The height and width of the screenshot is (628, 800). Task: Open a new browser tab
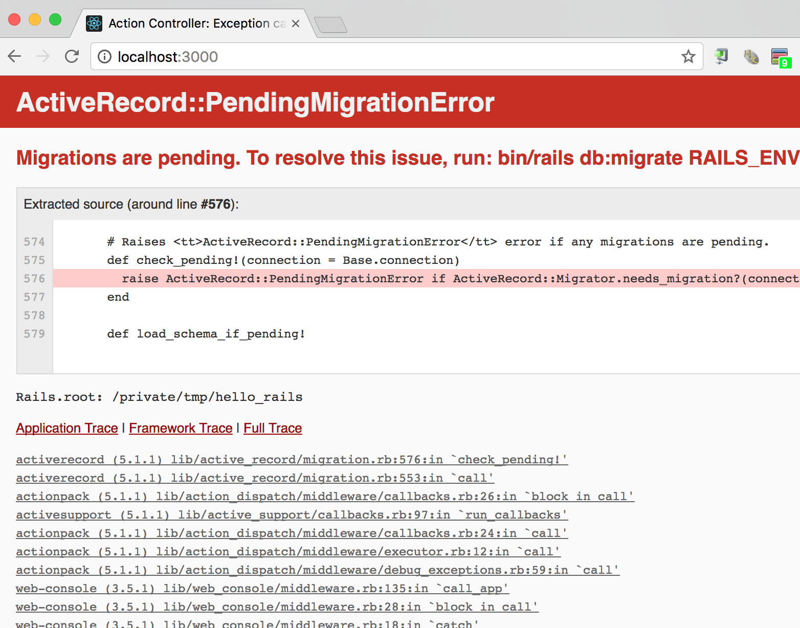point(330,25)
